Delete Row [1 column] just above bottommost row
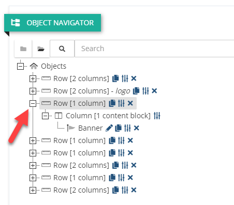Screen dimensions: 234x205 tap(130, 178)
